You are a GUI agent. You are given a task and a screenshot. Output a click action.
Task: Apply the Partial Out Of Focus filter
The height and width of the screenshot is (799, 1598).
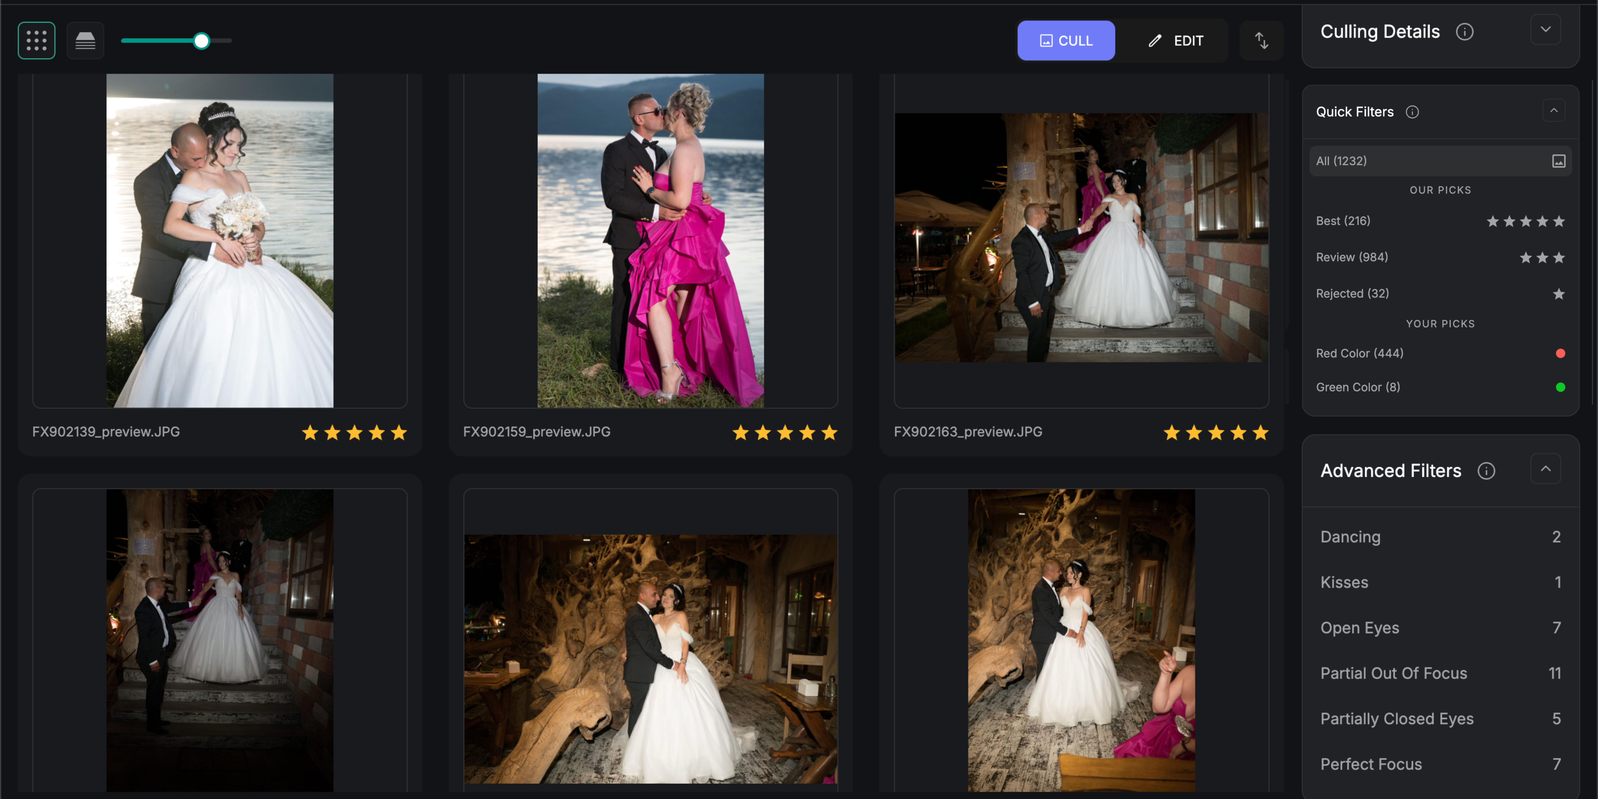[x=1440, y=673]
